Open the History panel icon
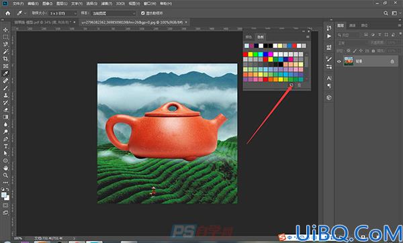The height and width of the screenshot is (243, 403). tap(329, 28)
